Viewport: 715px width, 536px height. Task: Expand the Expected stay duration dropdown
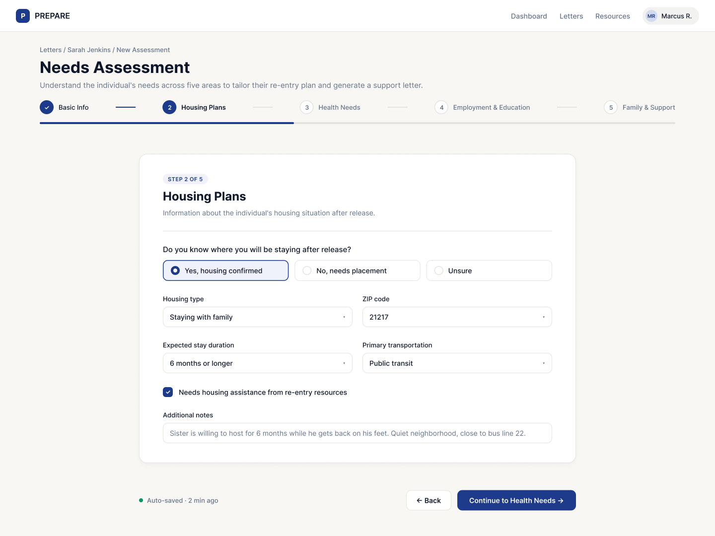coord(258,363)
